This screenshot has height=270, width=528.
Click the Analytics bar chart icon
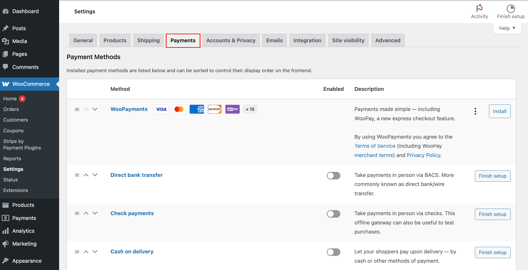(x=6, y=231)
